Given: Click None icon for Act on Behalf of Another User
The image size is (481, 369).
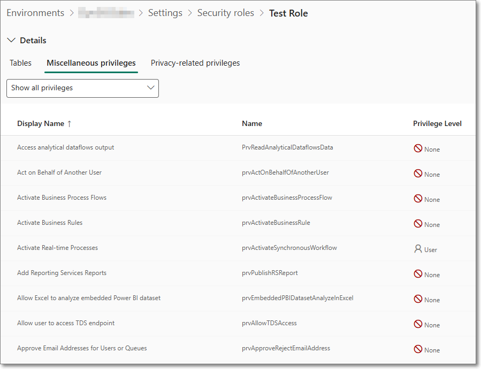Looking at the screenshot, I should (418, 174).
